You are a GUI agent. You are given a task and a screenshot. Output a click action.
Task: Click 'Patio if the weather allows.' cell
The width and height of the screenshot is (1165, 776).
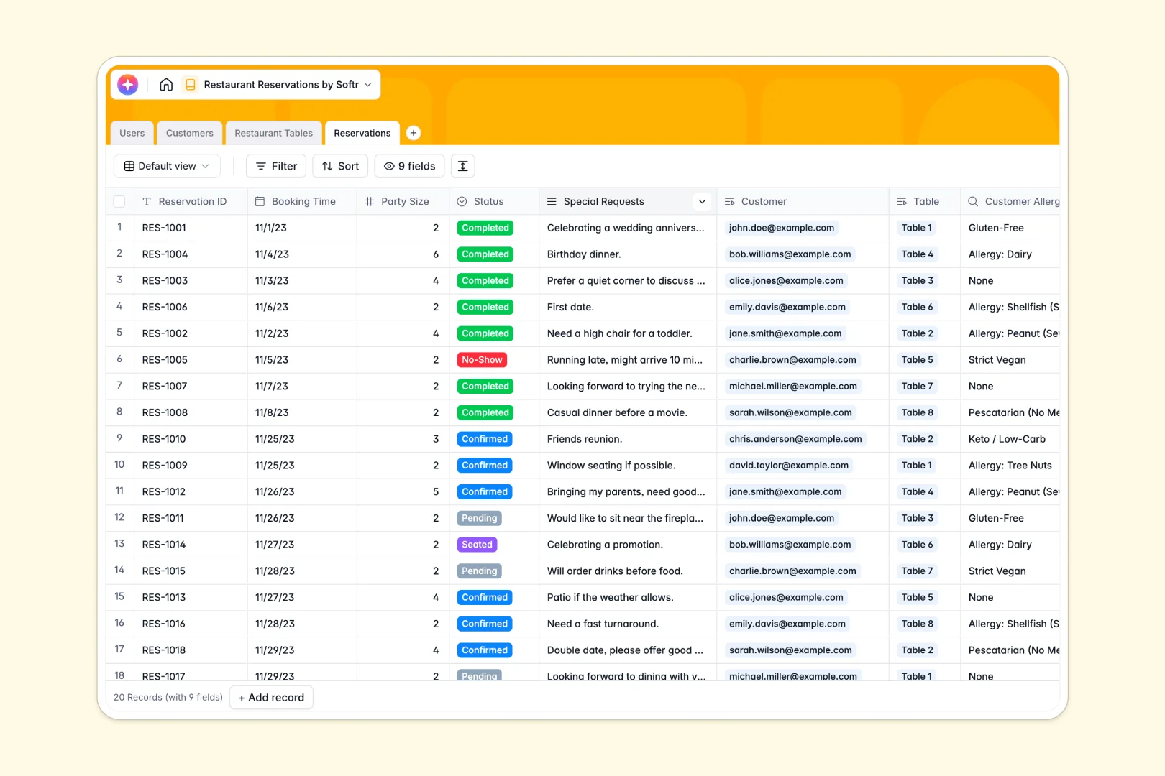point(628,597)
